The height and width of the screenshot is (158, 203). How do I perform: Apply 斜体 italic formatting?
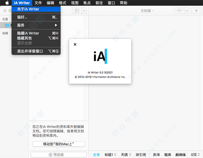(156, 155)
